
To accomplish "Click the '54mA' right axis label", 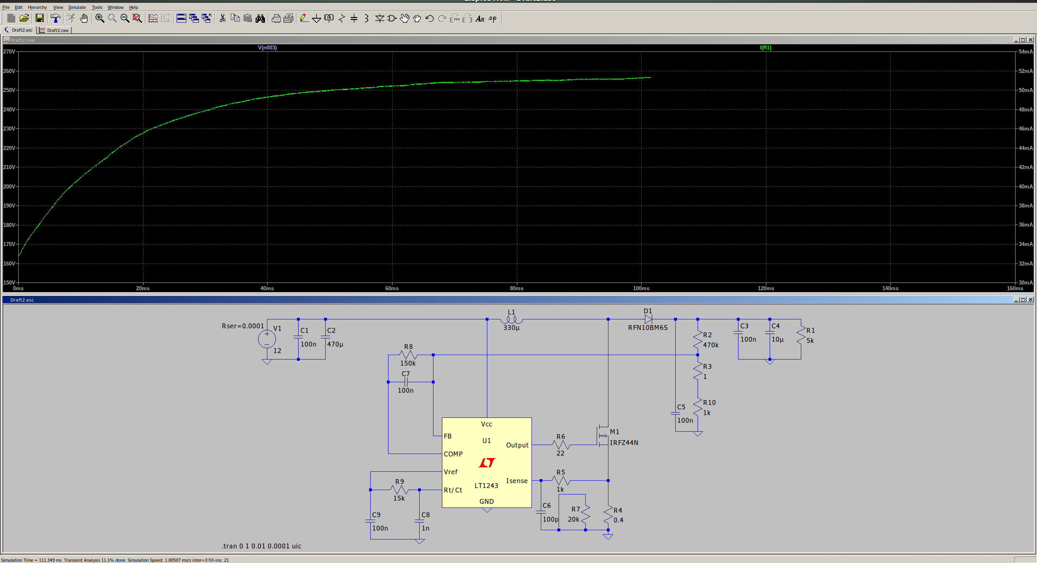I will pos(1026,51).
